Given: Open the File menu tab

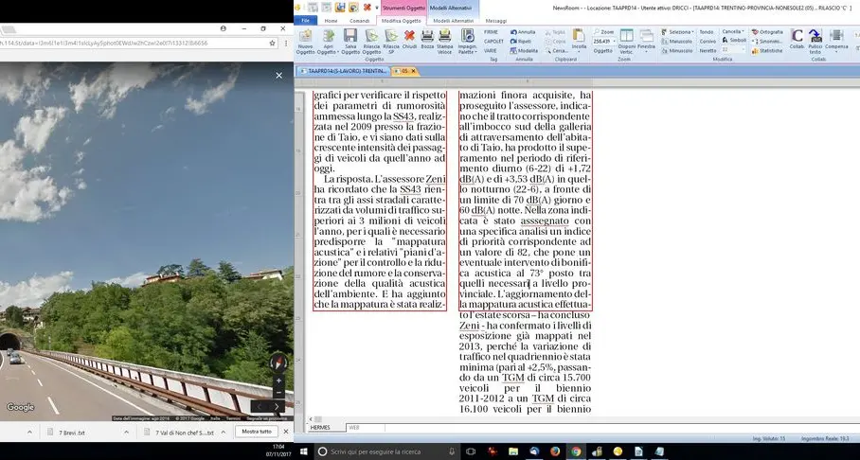Looking at the screenshot, I should 306,20.
